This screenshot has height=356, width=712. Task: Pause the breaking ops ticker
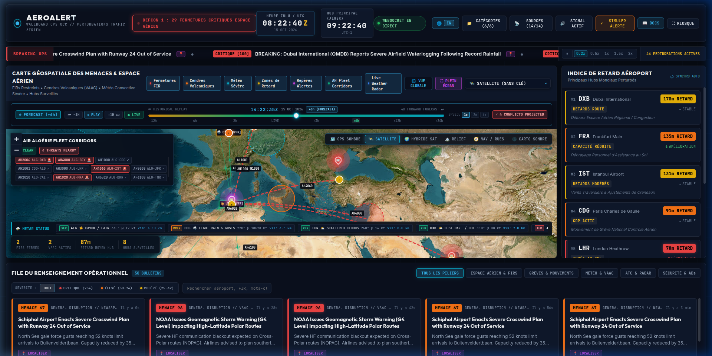tap(567, 54)
